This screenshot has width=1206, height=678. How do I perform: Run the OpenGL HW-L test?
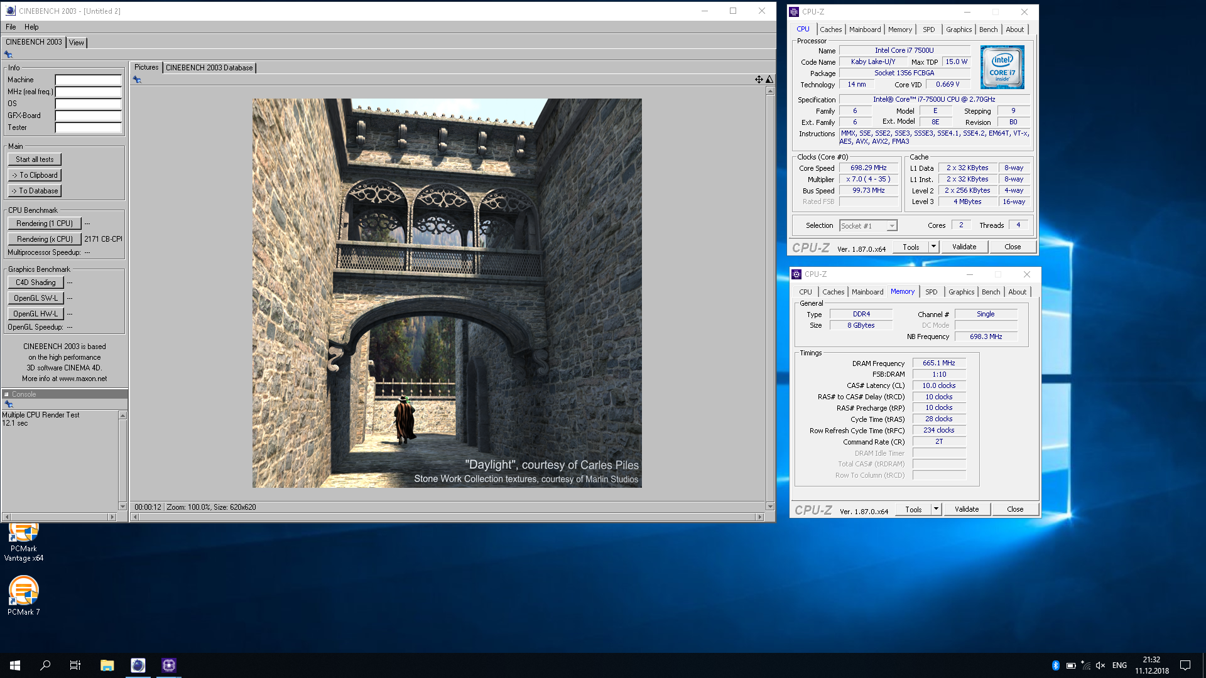pos(36,314)
